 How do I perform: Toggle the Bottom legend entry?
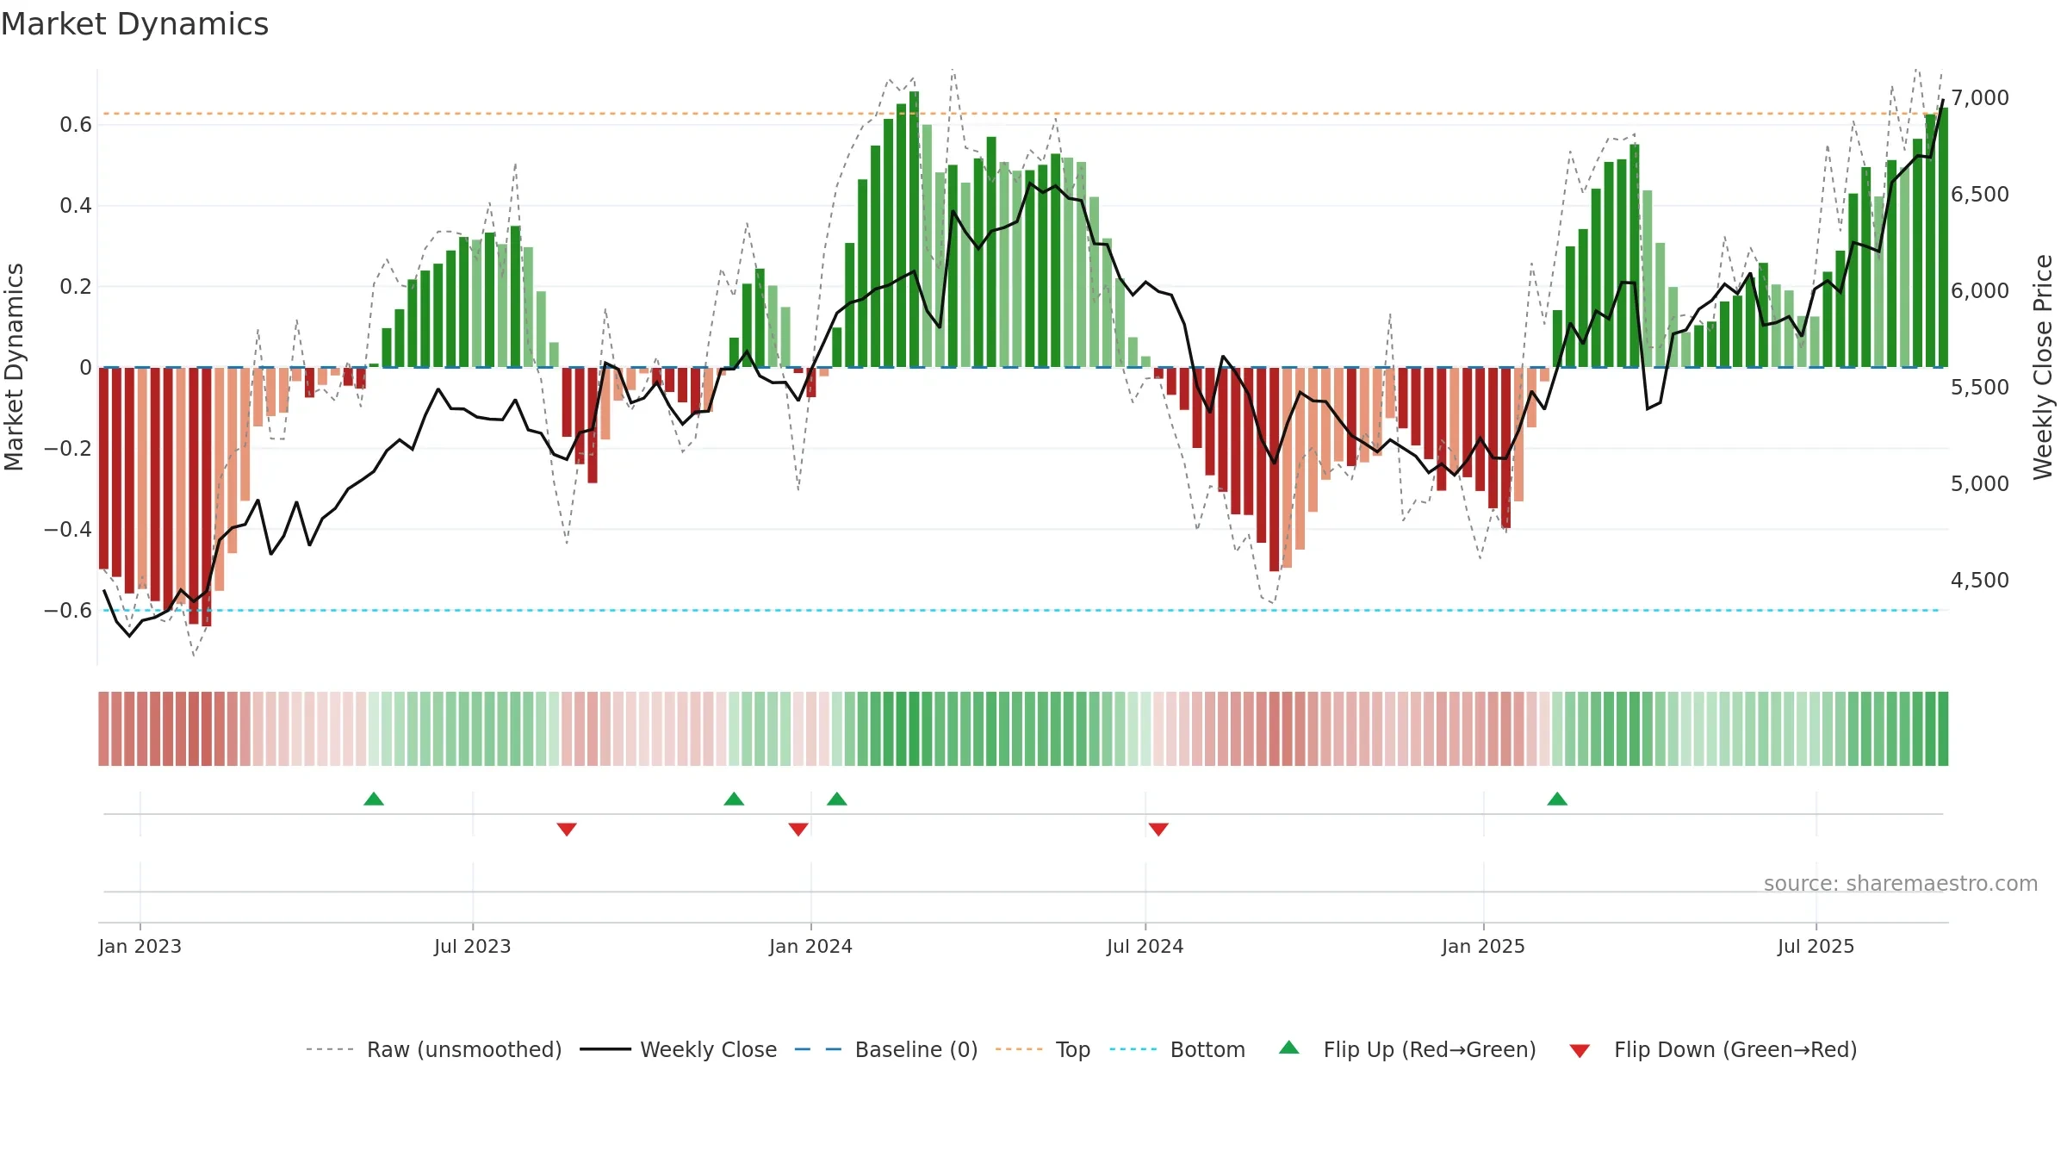tap(1177, 1049)
